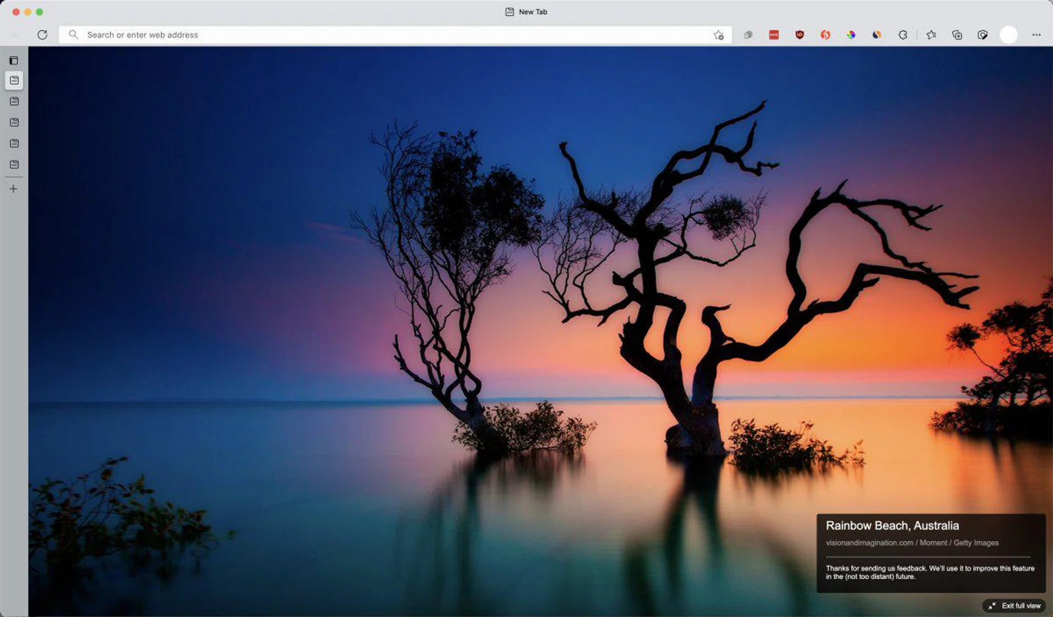This screenshot has width=1053, height=617.
Task: Open visionandimagination.com image credit link
Action: [x=869, y=542]
